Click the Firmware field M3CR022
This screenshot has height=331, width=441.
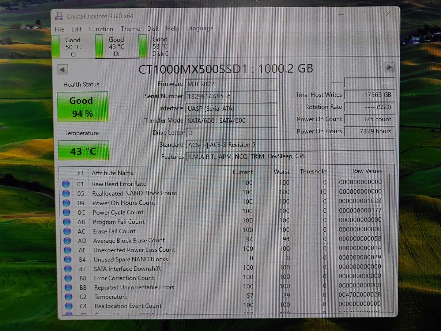231,84
